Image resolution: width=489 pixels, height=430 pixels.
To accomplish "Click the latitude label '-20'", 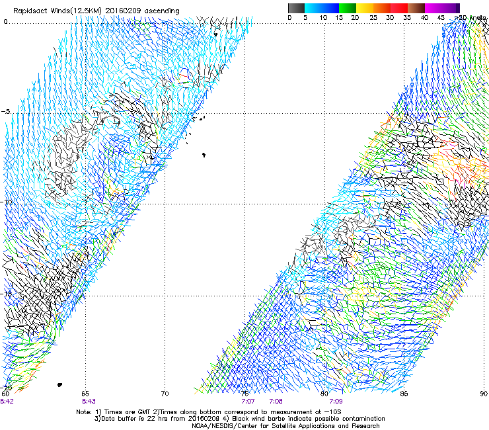I will coord(7,388).
